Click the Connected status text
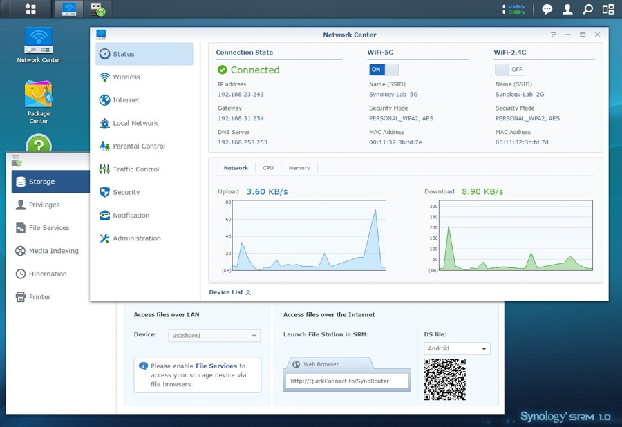 click(x=255, y=70)
